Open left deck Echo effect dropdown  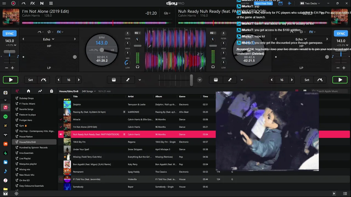click(x=49, y=39)
